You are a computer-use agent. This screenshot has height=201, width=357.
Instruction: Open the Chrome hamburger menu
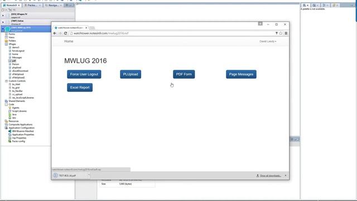point(286,33)
